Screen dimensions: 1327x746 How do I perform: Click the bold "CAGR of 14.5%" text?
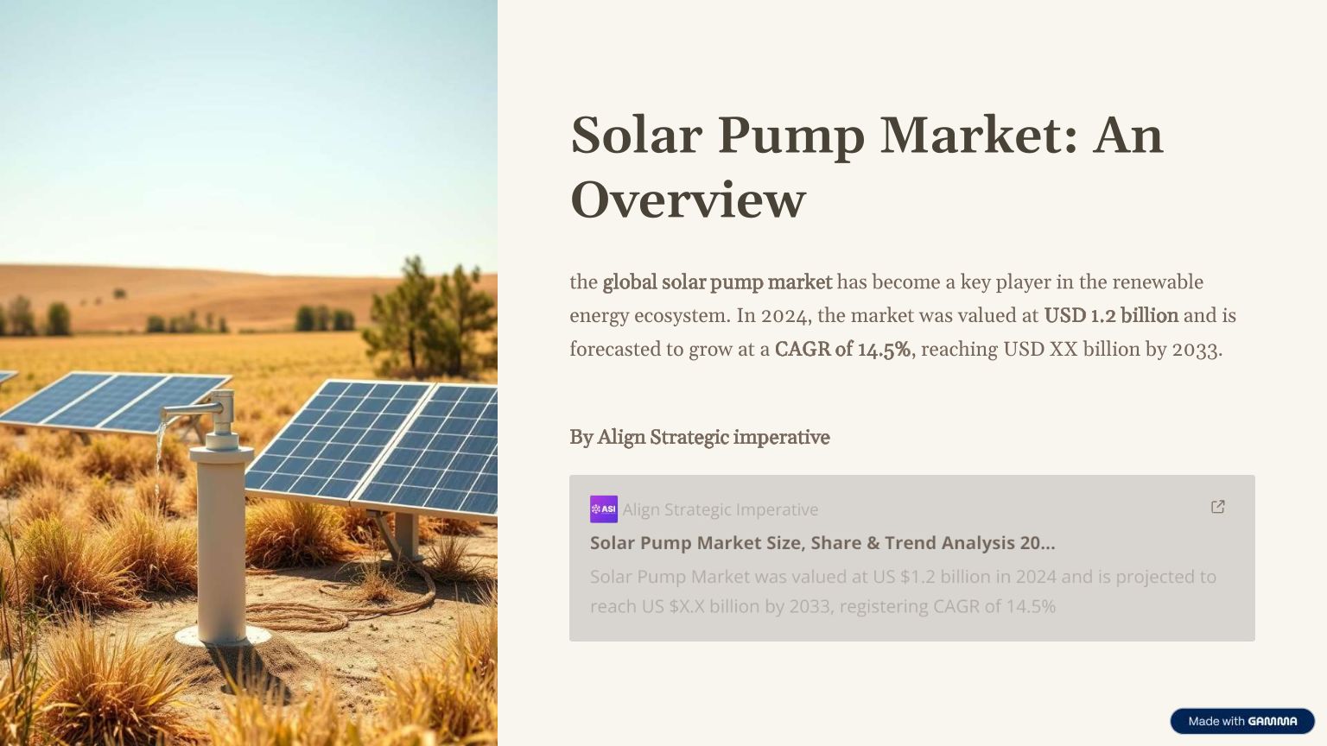(x=842, y=350)
